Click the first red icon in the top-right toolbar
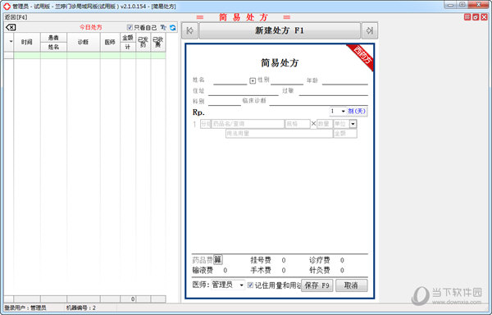 pos(467,17)
